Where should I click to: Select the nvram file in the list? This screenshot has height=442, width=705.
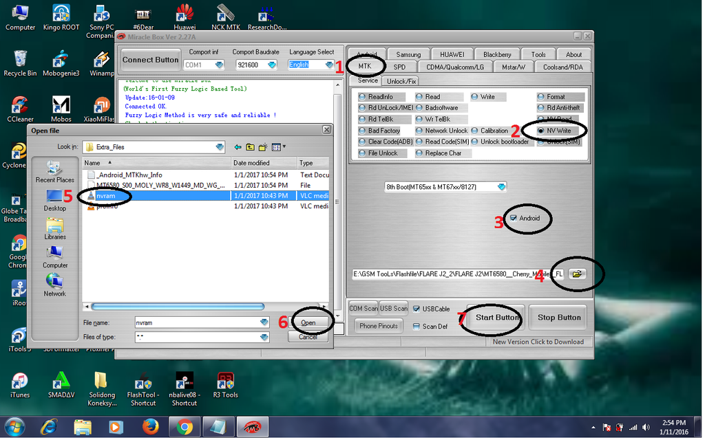click(105, 196)
